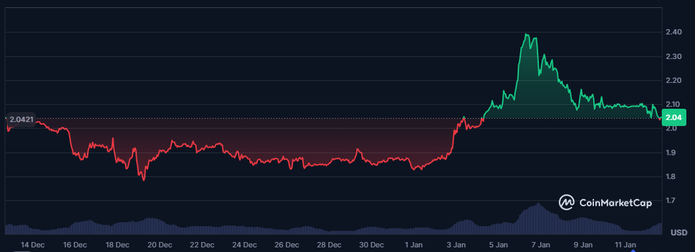Click the 7 Jan date label
The width and height of the screenshot is (695, 252).
[541, 245]
